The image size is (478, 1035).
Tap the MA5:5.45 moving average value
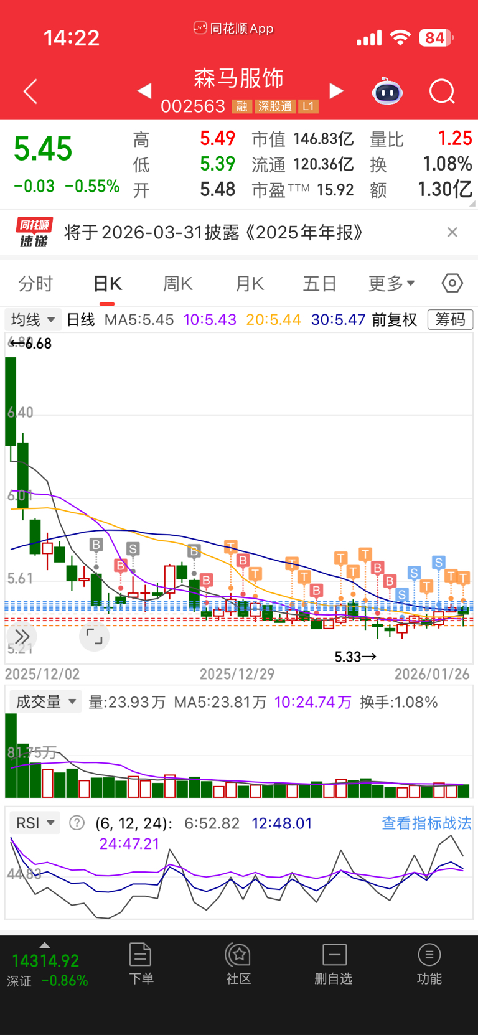click(x=139, y=320)
